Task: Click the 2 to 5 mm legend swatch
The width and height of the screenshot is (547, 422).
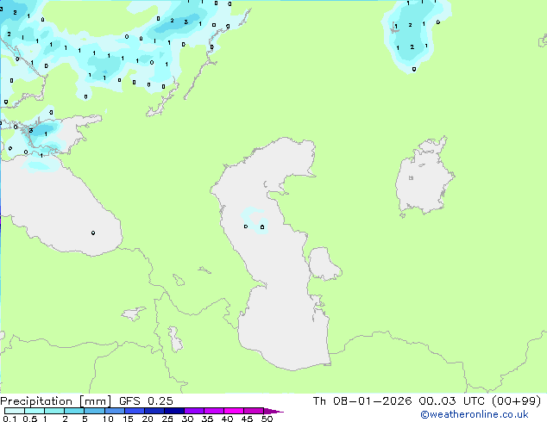Action: coord(74,411)
